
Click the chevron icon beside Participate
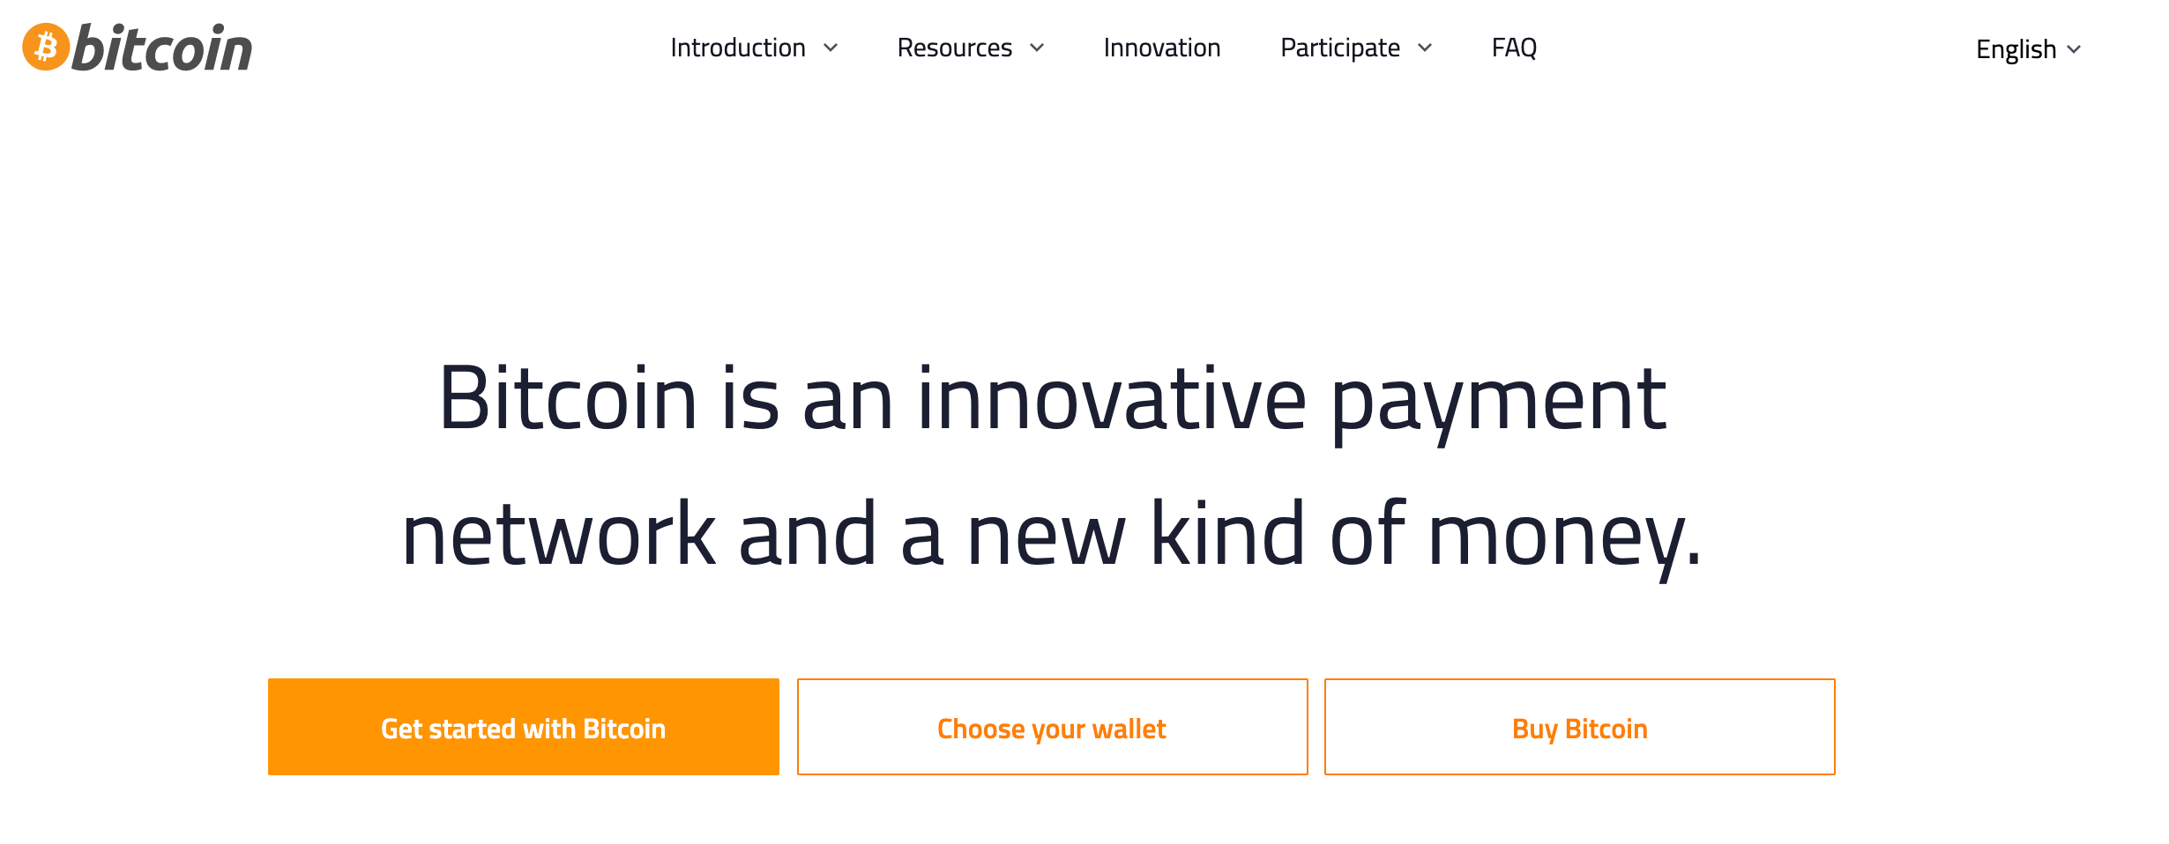[x=1425, y=48]
